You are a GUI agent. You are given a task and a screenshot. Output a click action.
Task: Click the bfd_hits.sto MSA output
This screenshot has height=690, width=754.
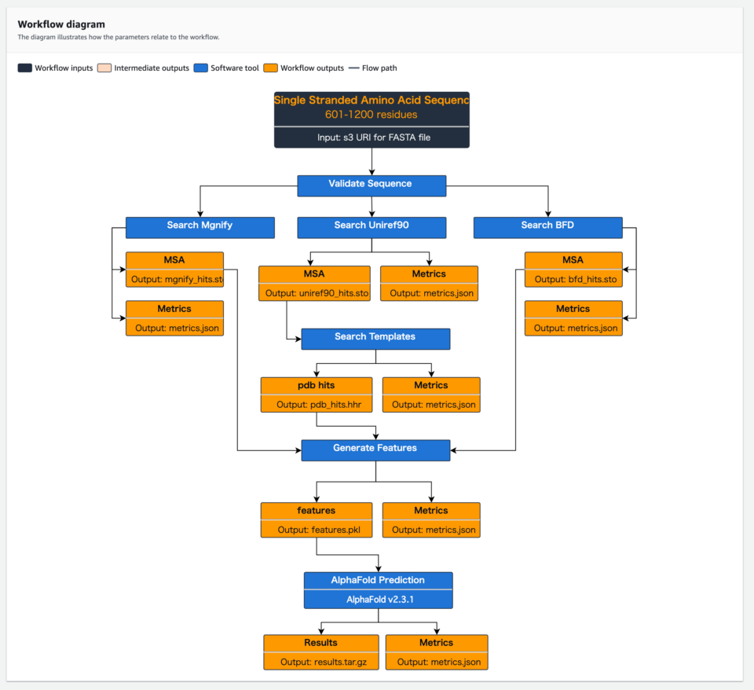573,269
